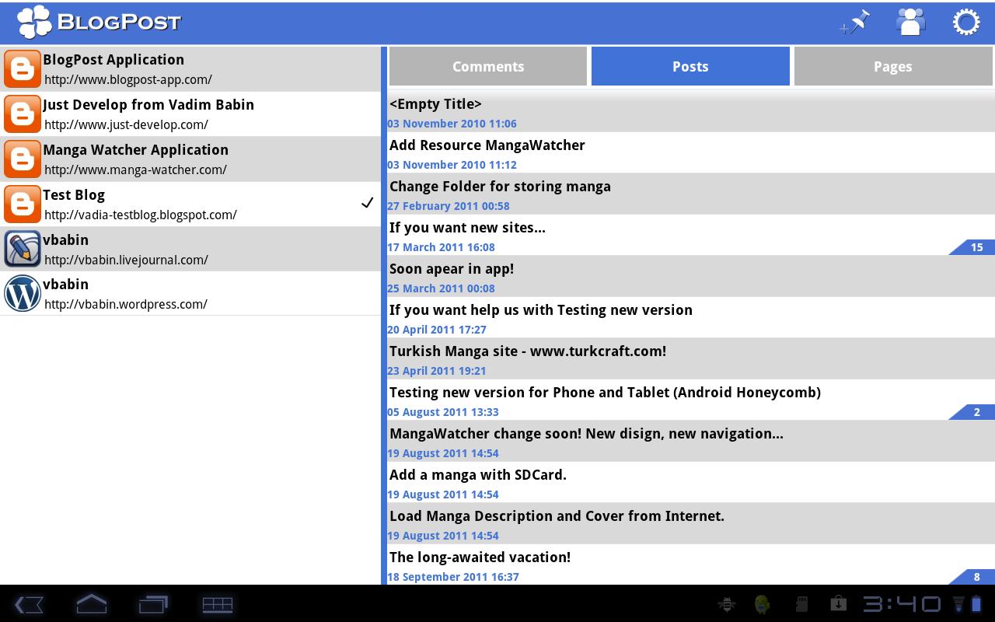
Task: Open 'If you want help us with Testing' post
Action: click(x=691, y=317)
